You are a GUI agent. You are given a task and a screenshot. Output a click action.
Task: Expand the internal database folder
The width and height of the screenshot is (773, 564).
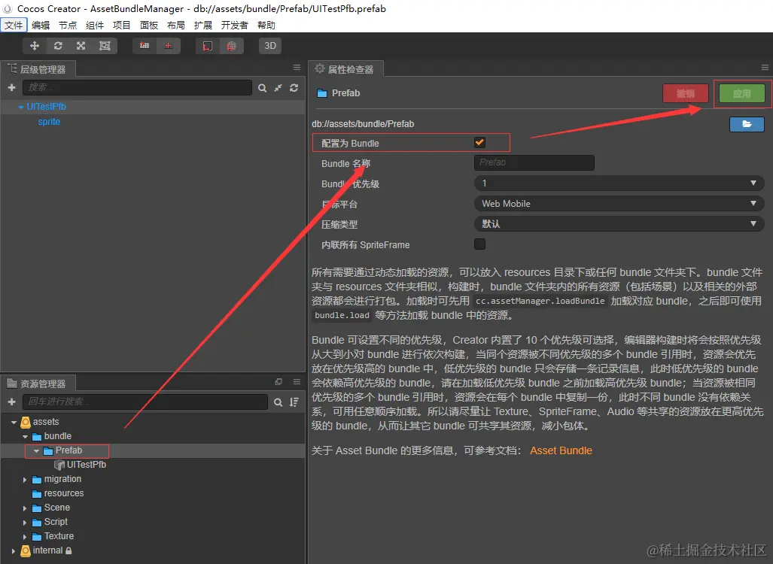coord(14,550)
